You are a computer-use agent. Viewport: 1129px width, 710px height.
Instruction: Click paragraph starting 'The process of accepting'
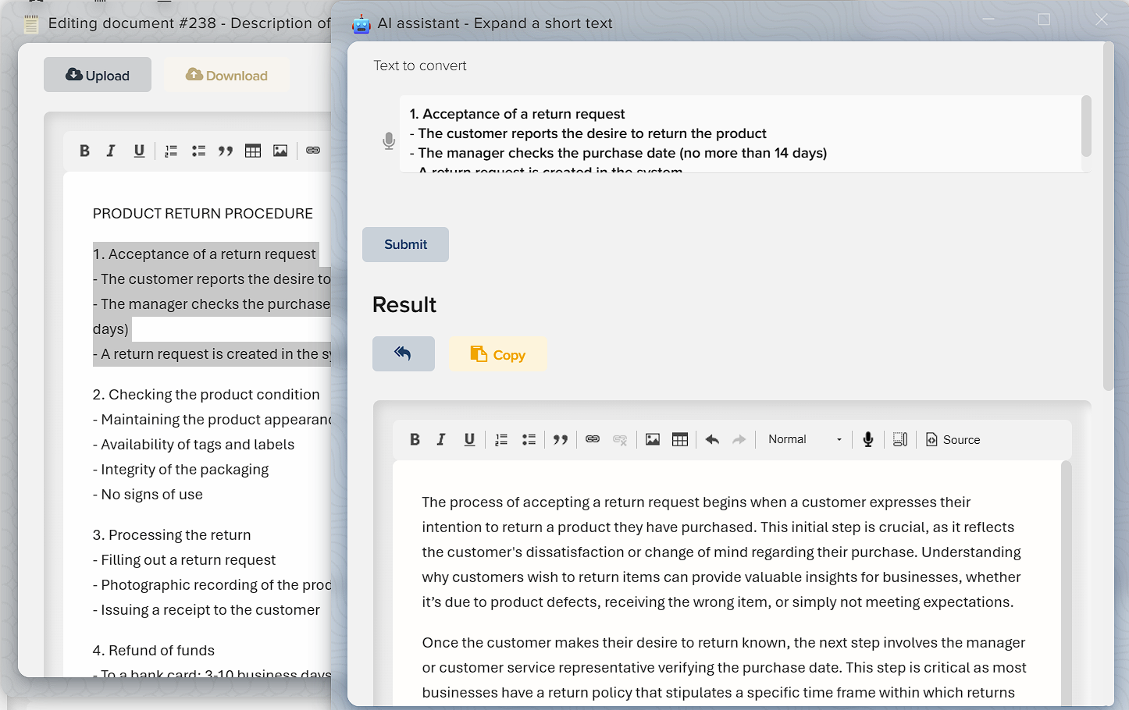click(721, 552)
